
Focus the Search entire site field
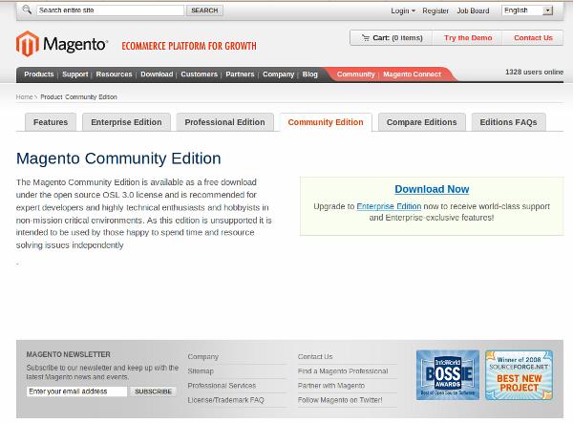111,11
